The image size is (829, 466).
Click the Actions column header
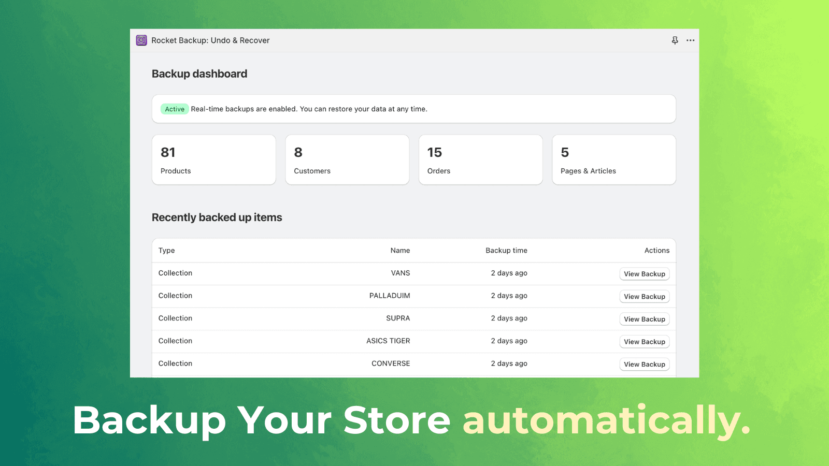tap(656, 250)
